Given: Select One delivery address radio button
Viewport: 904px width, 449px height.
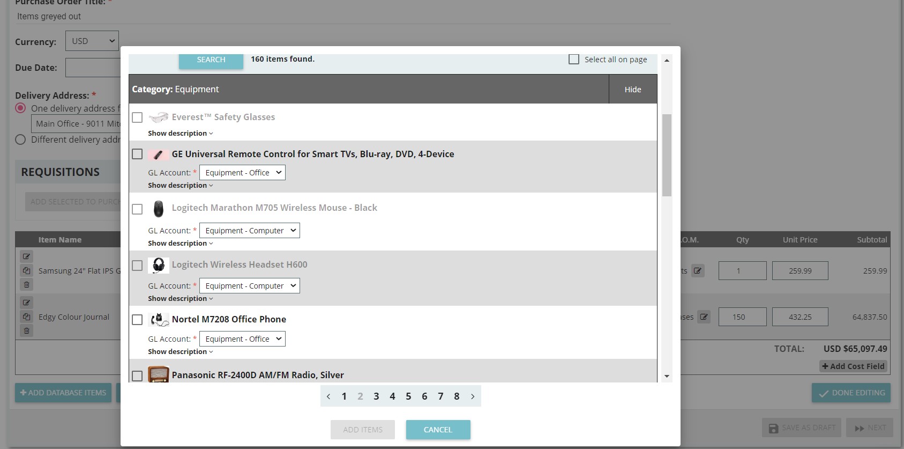Looking at the screenshot, I should [20, 108].
